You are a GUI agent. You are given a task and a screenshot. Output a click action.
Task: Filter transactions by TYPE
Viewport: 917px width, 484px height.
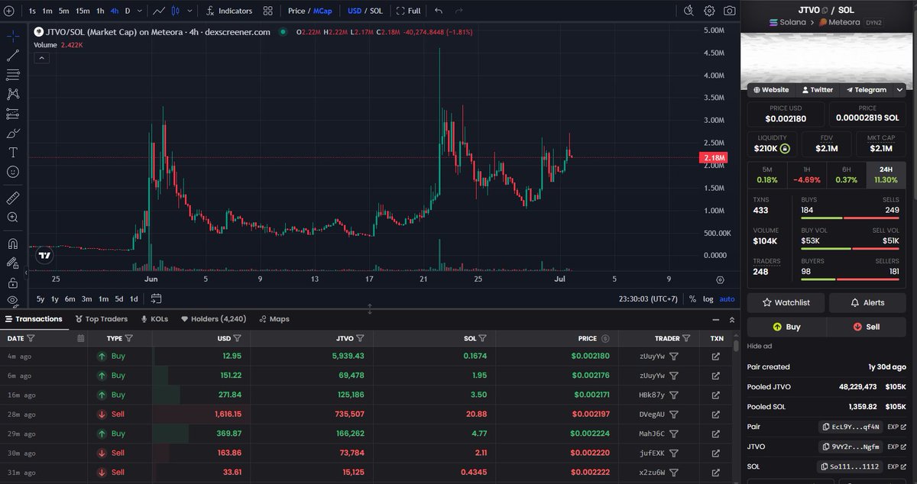[128, 338]
